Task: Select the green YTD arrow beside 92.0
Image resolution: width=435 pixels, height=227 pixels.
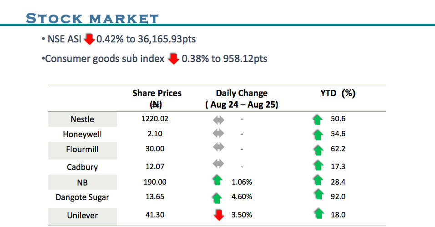Action: [318, 195]
